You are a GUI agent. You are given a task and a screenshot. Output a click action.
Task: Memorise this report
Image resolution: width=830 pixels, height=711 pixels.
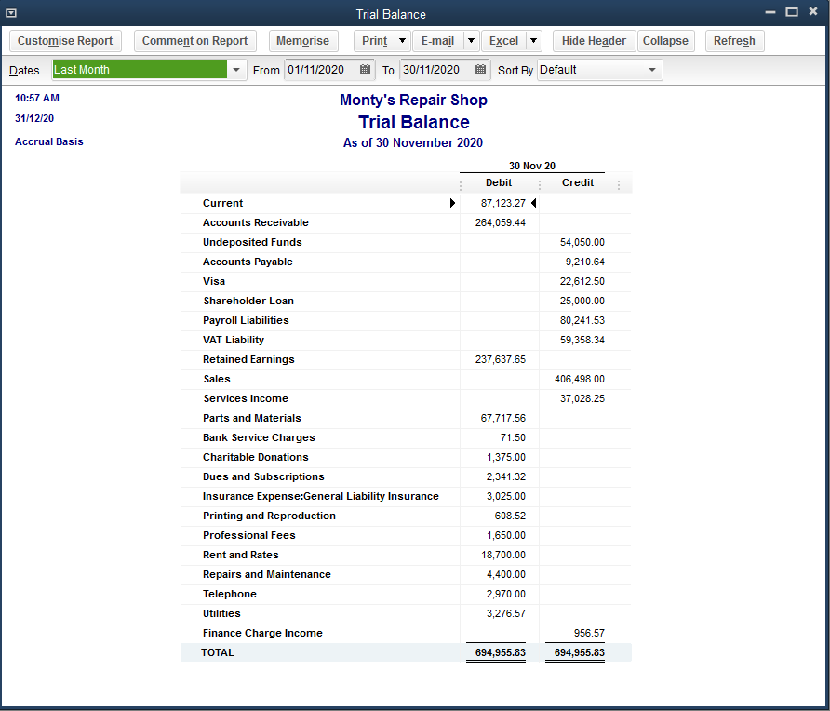(302, 41)
